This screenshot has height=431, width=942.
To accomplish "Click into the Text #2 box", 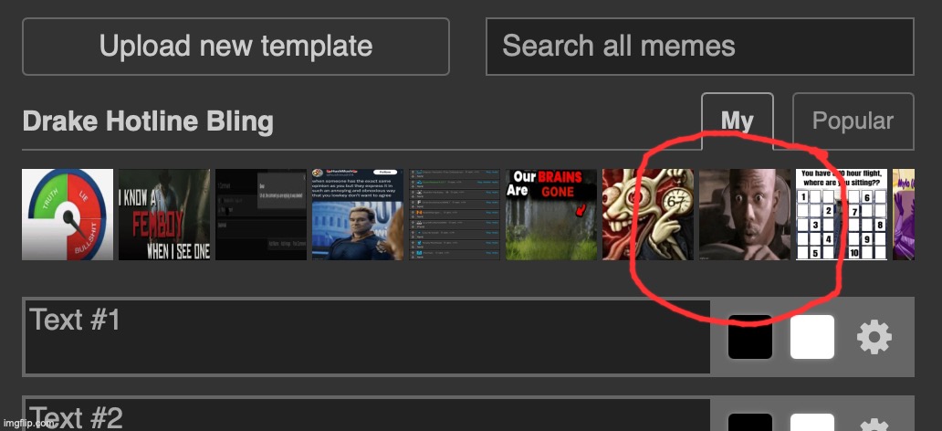I will tap(367, 416).
